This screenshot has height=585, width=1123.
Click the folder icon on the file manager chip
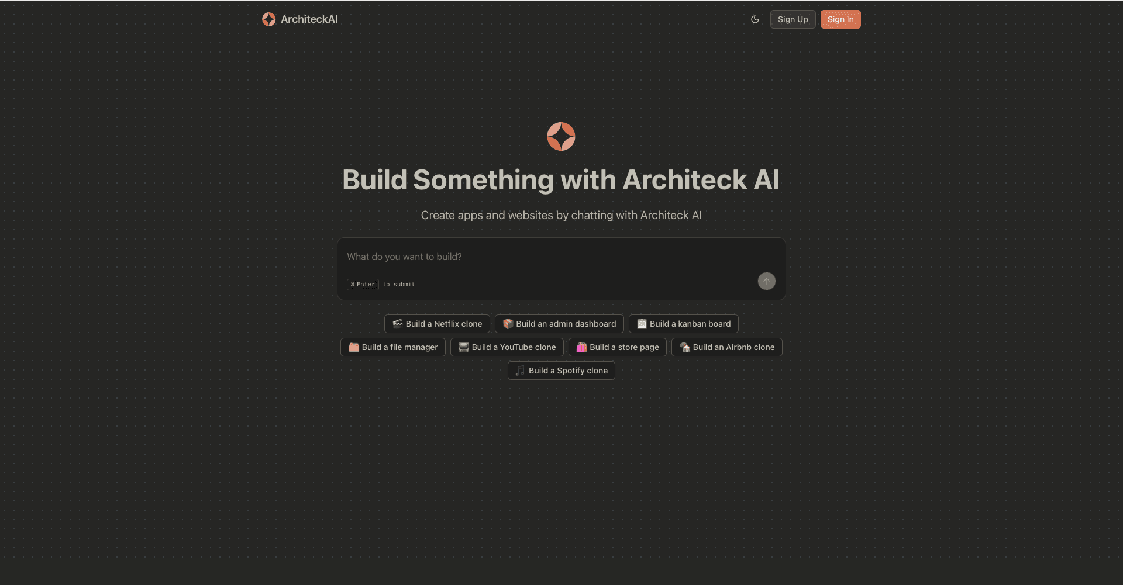pyautogui.click(x=353, y=347)
